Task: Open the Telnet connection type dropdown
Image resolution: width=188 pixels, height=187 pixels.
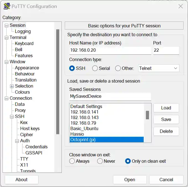Action: (x=159, y=68)
